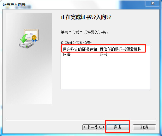
Task: Click the 正在完成证书导入向导 heading
Action: (x=86, y=17)
